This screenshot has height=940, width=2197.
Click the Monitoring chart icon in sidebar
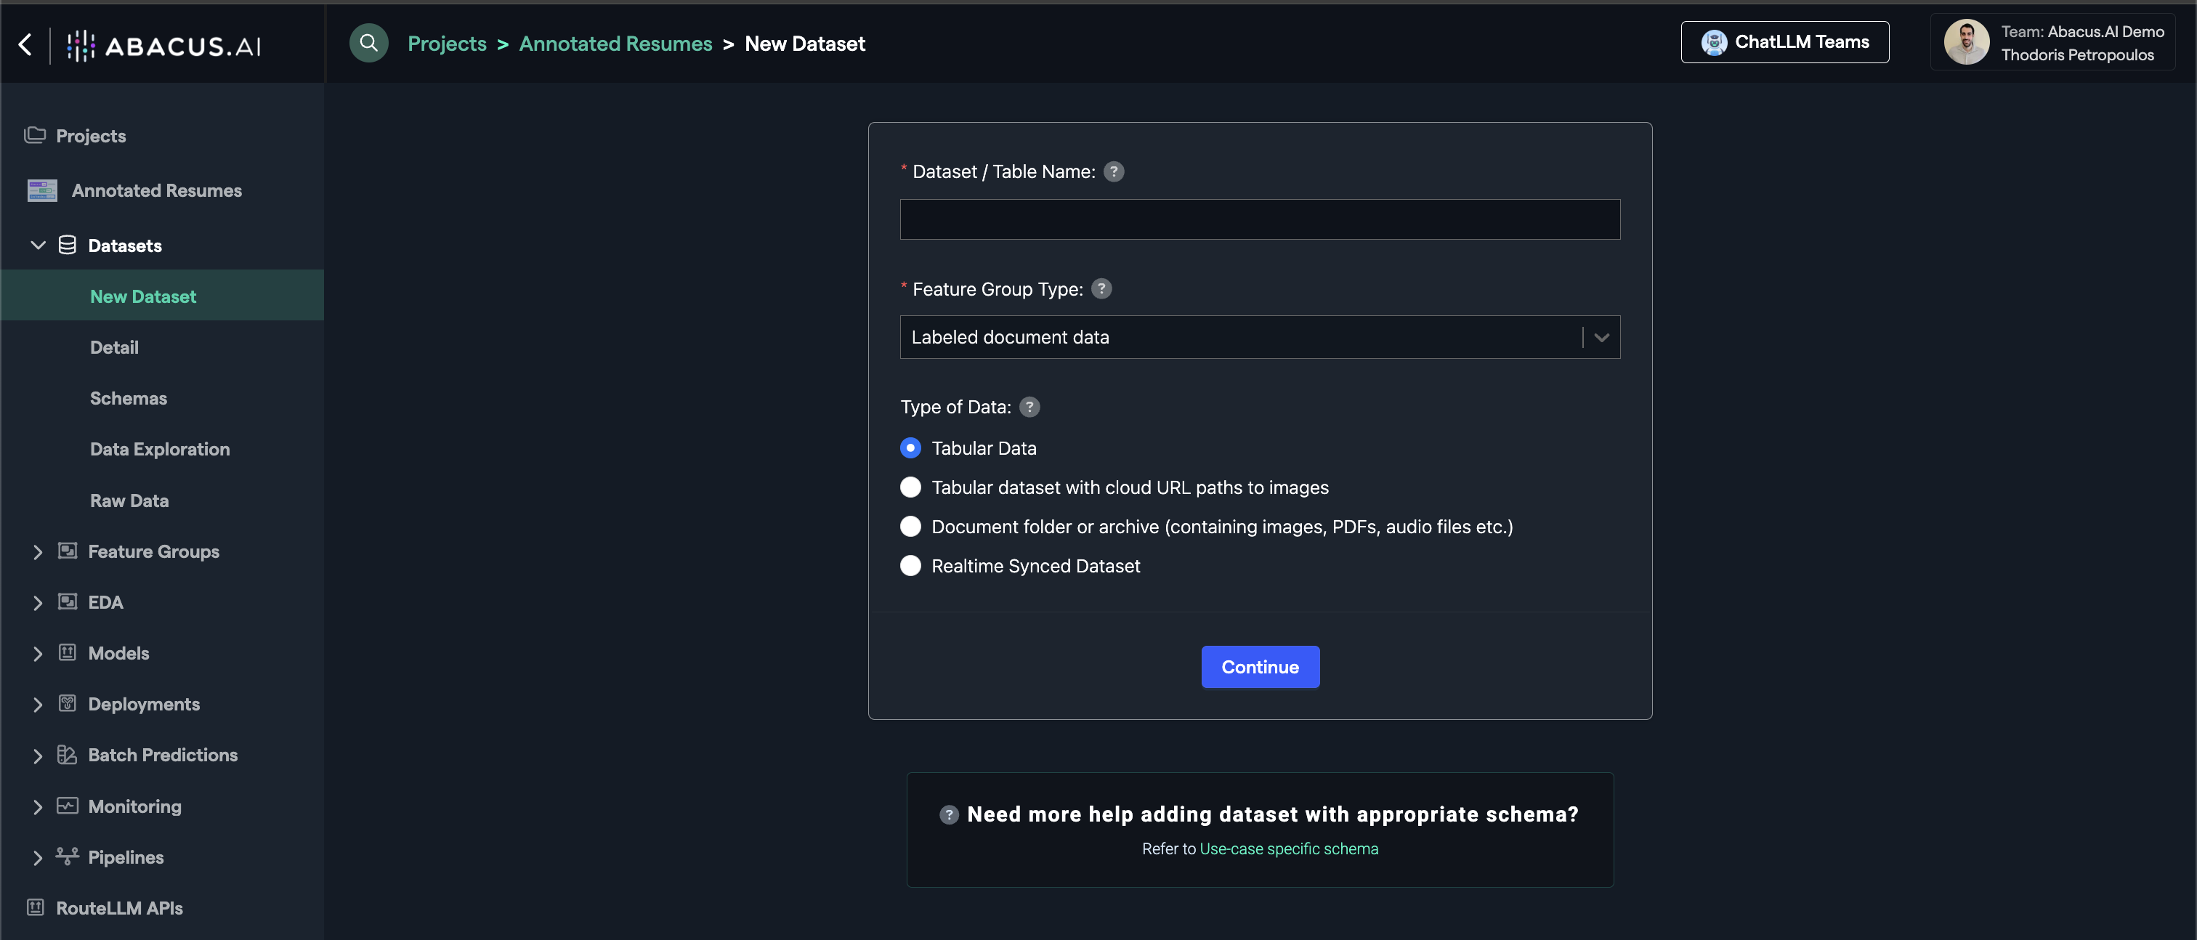[67, 805]
